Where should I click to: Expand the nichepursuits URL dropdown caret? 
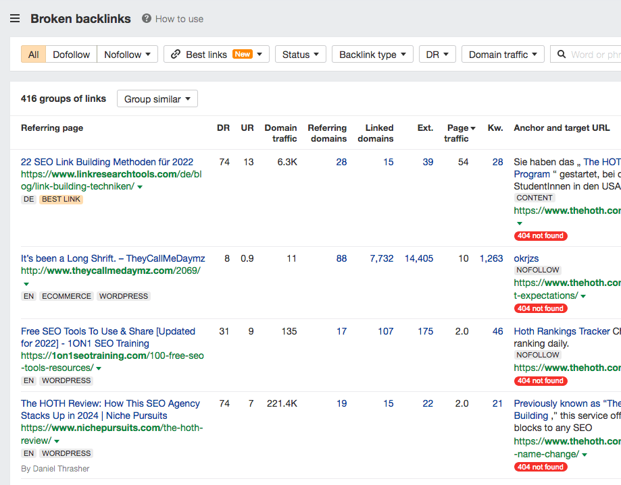click(57, 441)
